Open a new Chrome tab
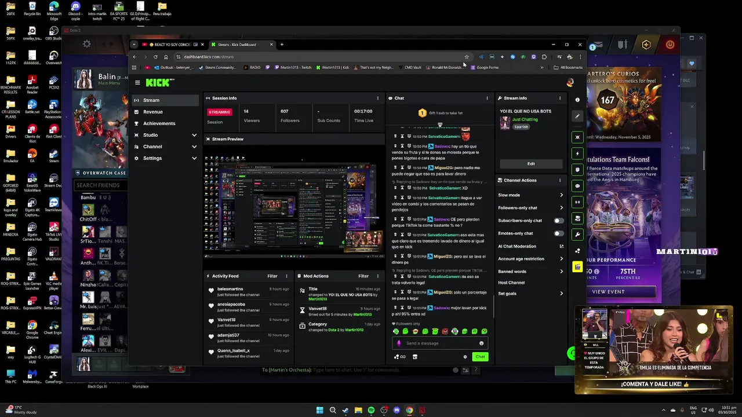 pyautogui.click(x=282, y=45)
